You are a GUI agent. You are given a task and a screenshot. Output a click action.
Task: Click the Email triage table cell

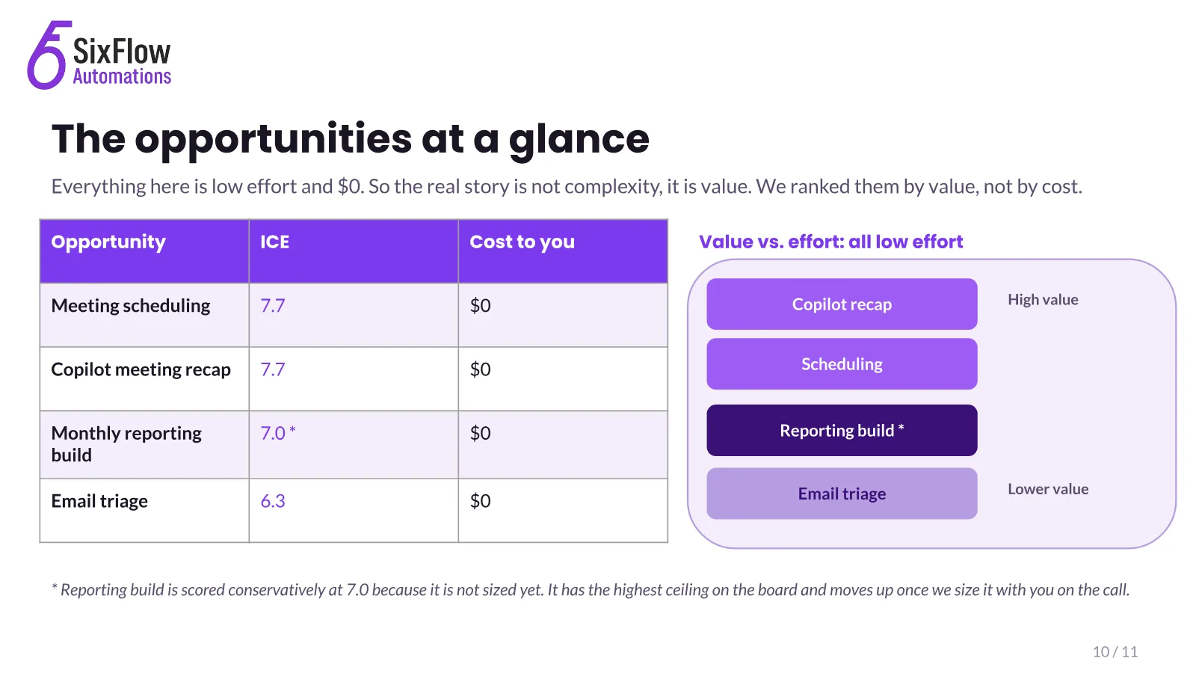144,511
